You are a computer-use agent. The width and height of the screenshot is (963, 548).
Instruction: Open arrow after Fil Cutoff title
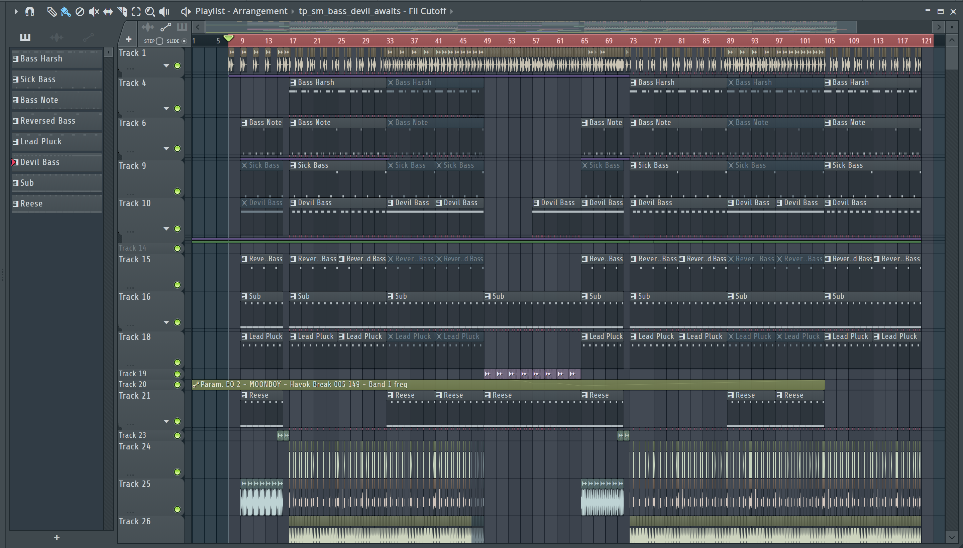click(x=451, y=12)
